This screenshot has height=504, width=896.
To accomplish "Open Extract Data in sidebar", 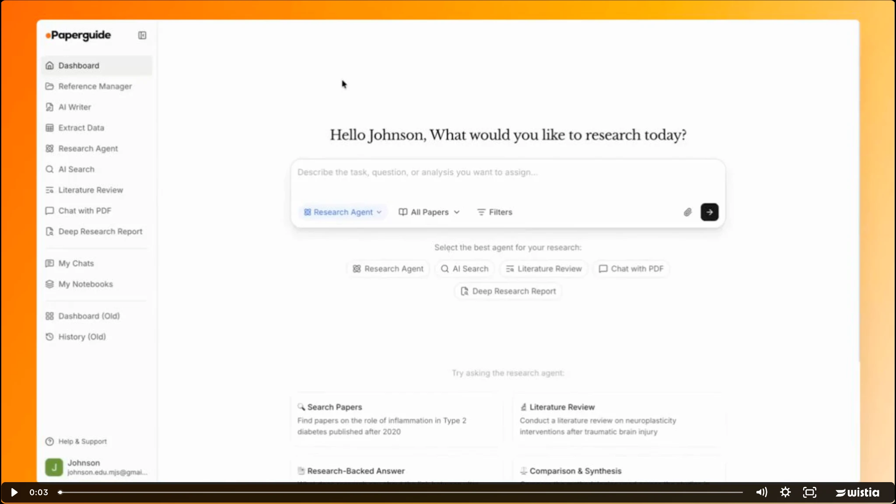I will pyautogui.click(x=81, y=128).
